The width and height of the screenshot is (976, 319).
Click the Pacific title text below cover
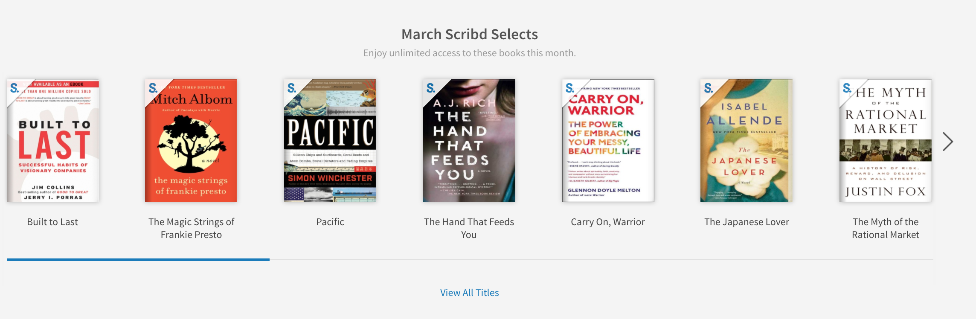330,222
